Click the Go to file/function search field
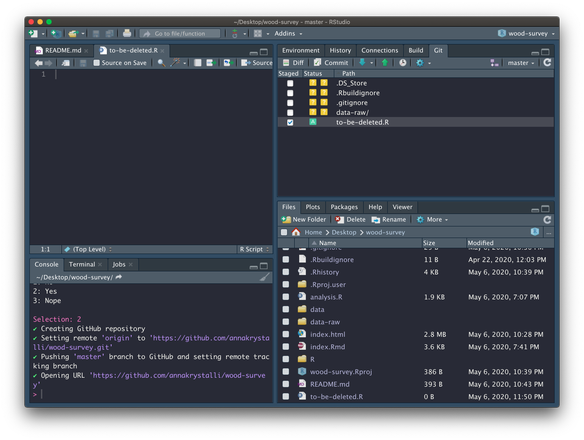Image resolution: width=584 pixels, height=440 pixels. pos(180,33)
